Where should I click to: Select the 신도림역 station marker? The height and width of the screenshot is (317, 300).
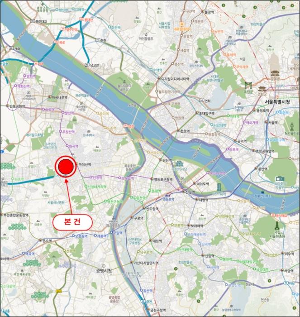click(x=144, y=208)
